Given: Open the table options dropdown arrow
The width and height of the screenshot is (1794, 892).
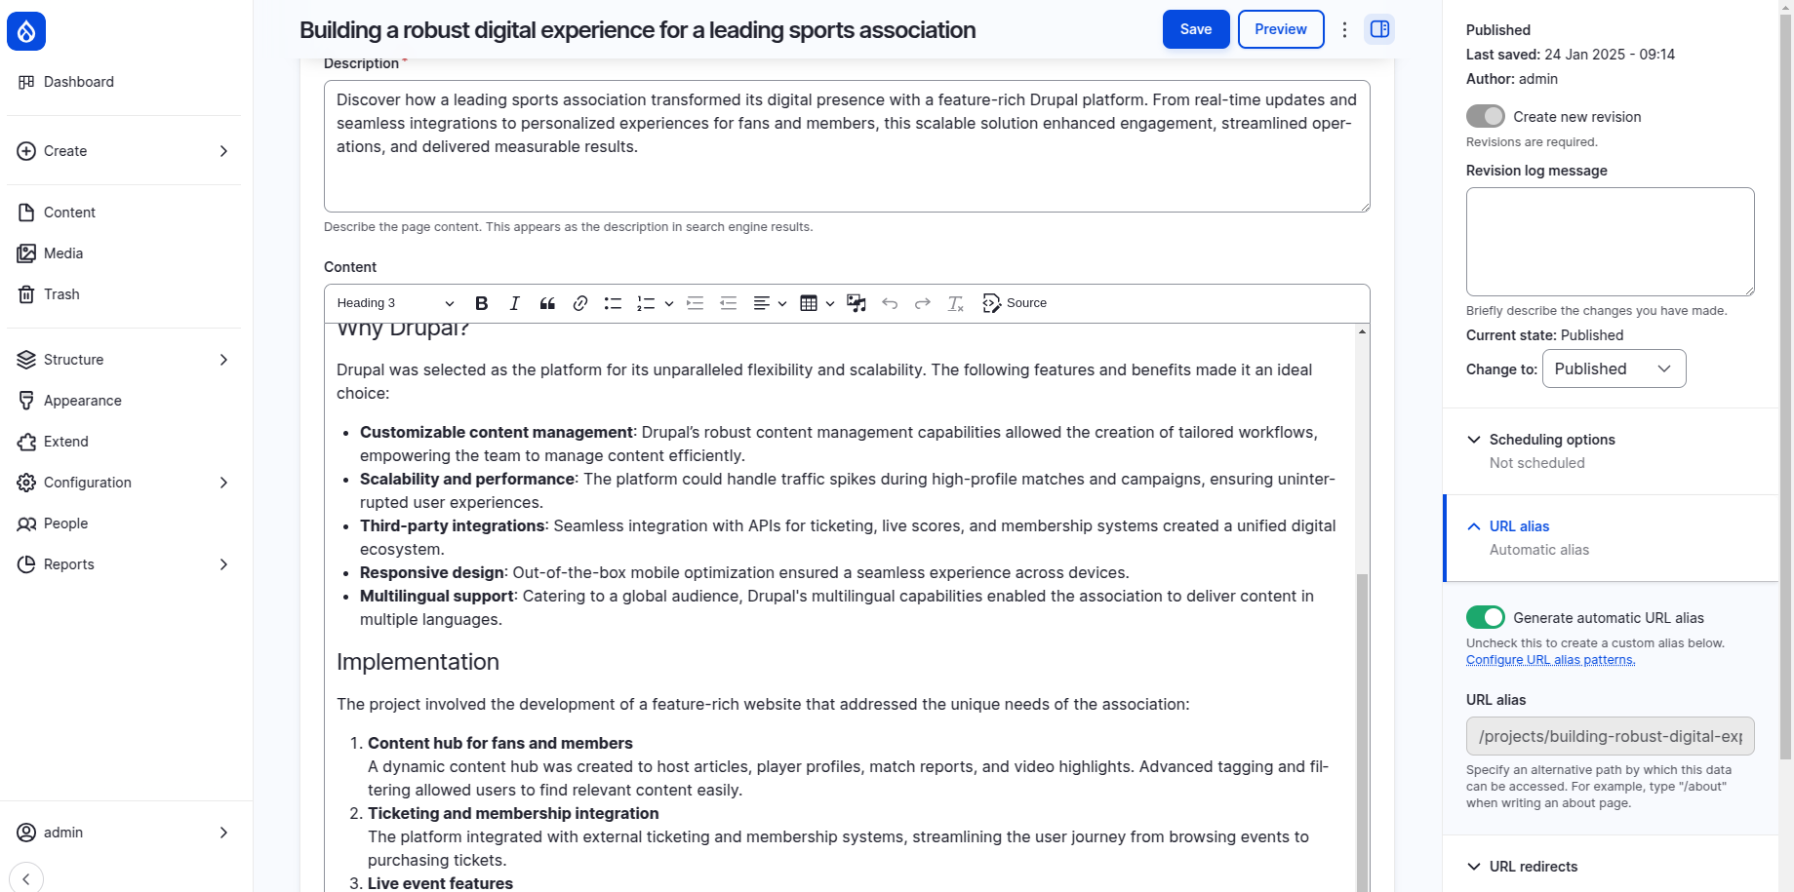Looking at the screenshot, I should tap(830, 303).
